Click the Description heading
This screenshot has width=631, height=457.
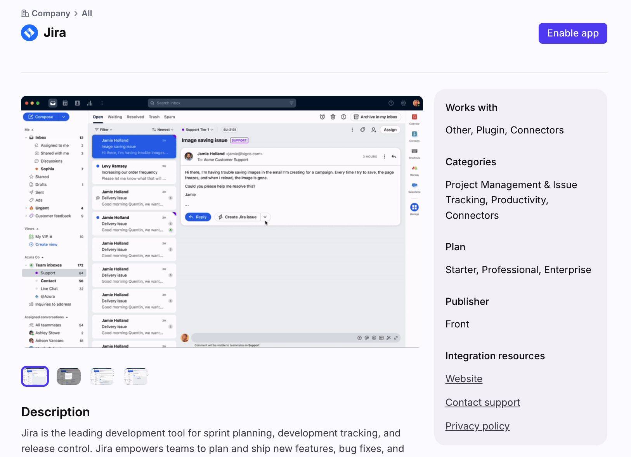[55, 412]
